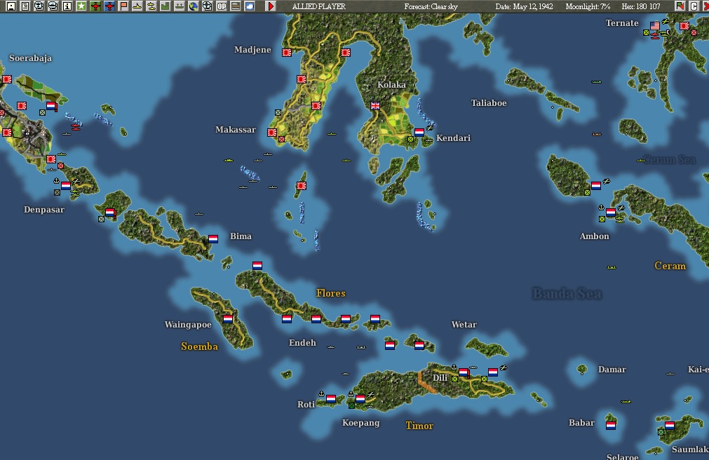This screenshot has height=460, width=709.
Task: Click the red plane on blue icon
Action: click(109, 6)
